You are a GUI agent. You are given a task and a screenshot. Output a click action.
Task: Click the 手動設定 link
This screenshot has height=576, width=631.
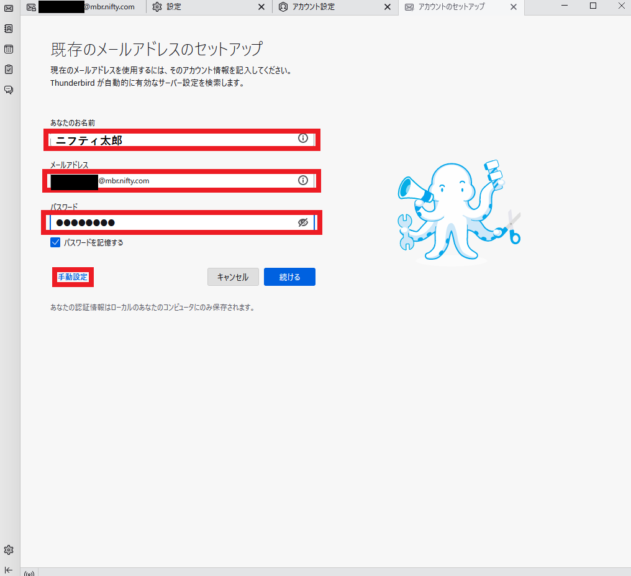coord(73,277)
